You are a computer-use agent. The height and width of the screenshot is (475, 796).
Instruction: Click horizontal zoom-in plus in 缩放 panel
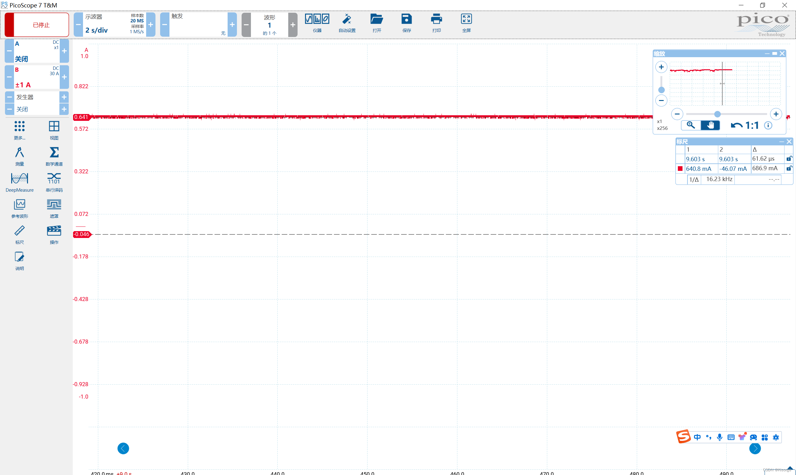pos(776,114)
